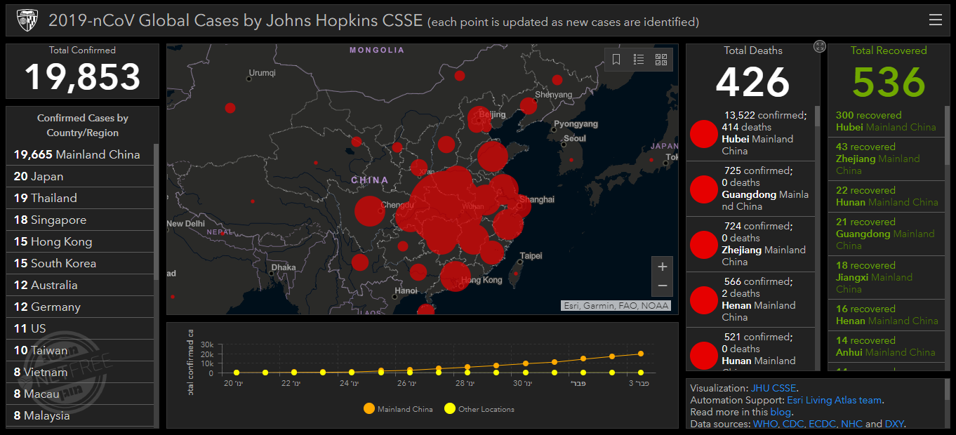Open the basemap gallery grid icon
The image size is (956, 435).
[x=661, y=60]
